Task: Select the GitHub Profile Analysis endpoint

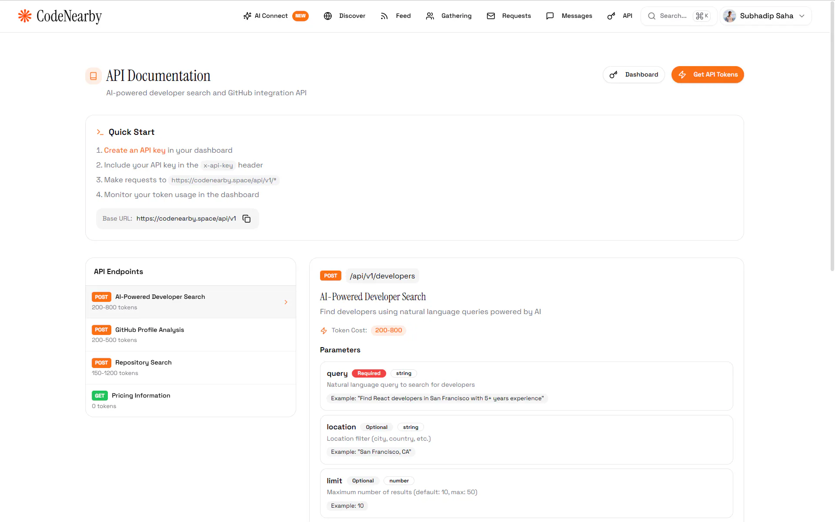Action: [x=190, y=335]
